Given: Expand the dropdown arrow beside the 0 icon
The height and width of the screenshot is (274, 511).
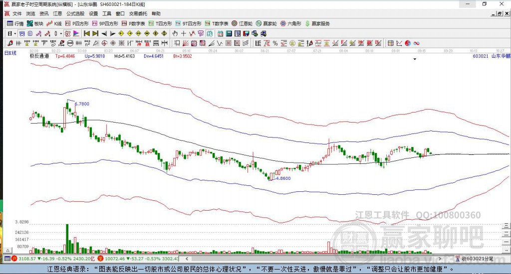Looking at the screenshot, I should click(x=60, y=33).
